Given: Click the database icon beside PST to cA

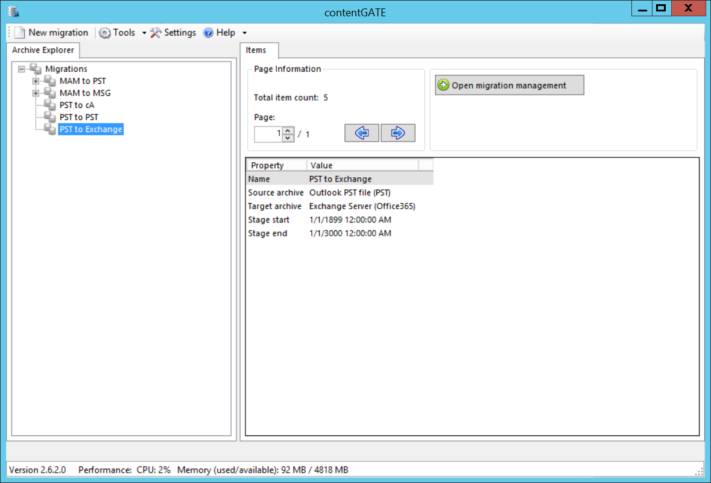Looking at the screenshot, I should (x=50, y=105).
